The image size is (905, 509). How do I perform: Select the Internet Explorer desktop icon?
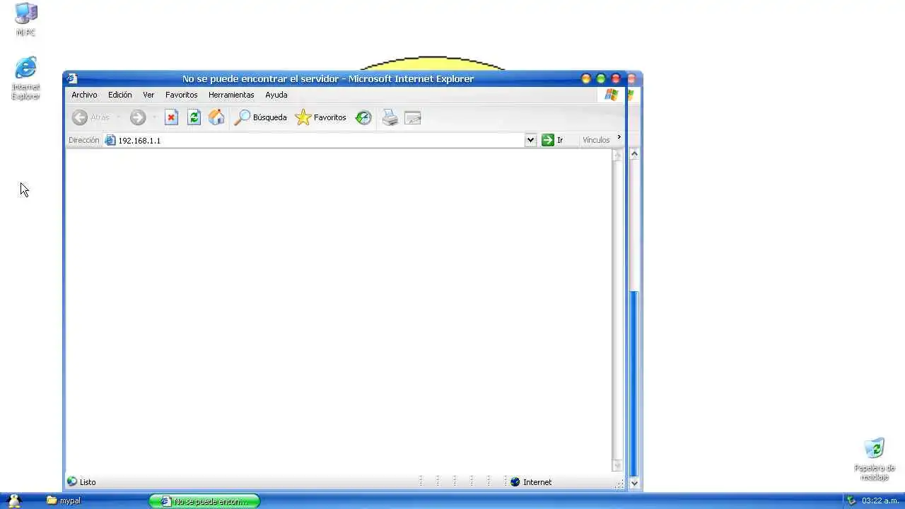coord(26,78)
